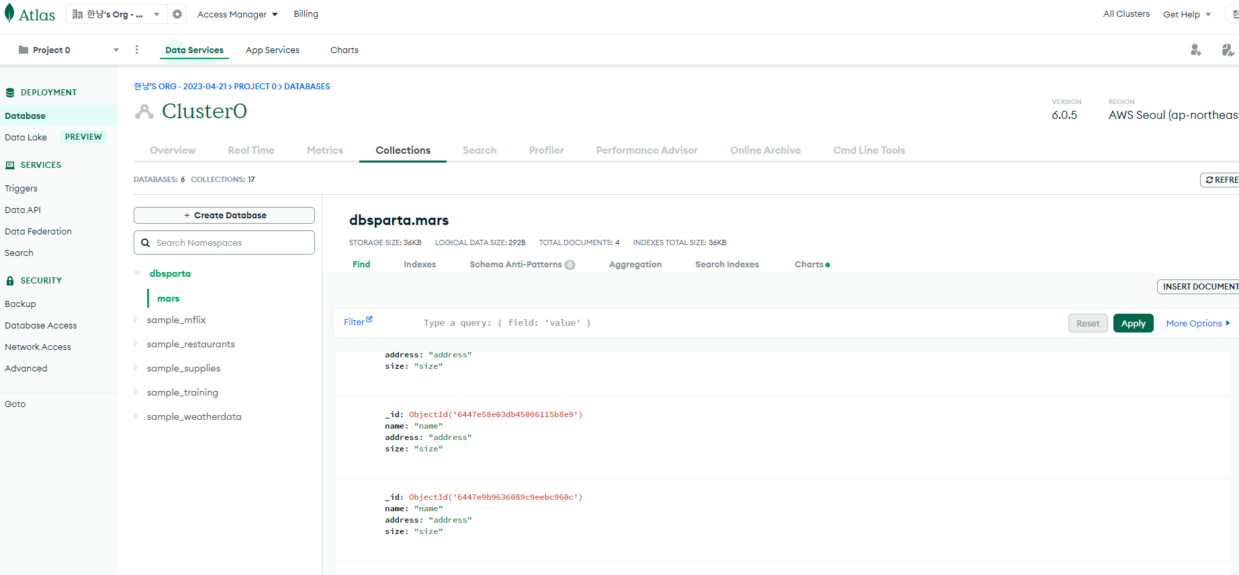The image size is (1239, 575).
Task: Switch to the App Services tab
Action: 273,50
